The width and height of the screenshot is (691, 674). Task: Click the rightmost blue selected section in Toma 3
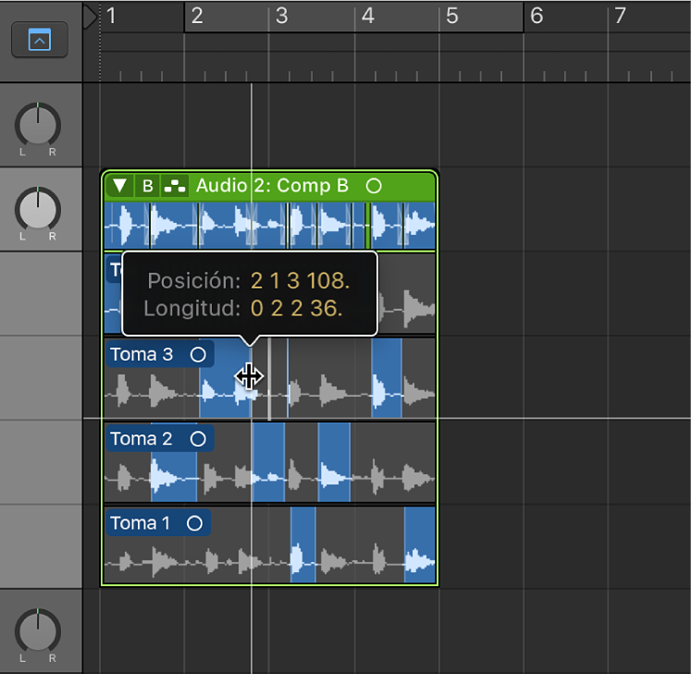387,377
